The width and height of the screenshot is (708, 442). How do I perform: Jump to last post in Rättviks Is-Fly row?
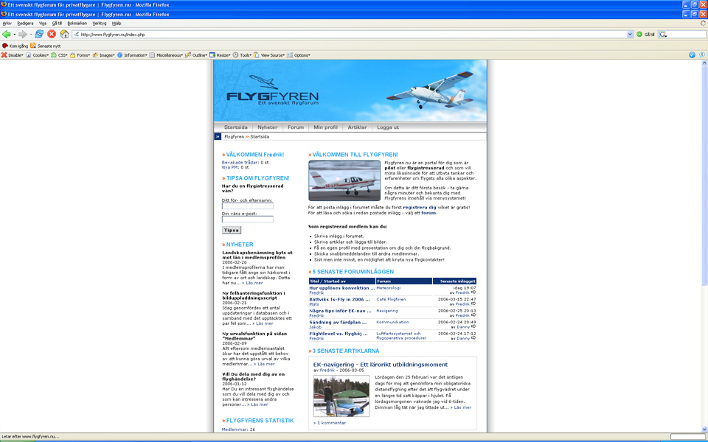click(x=473, y=304)
